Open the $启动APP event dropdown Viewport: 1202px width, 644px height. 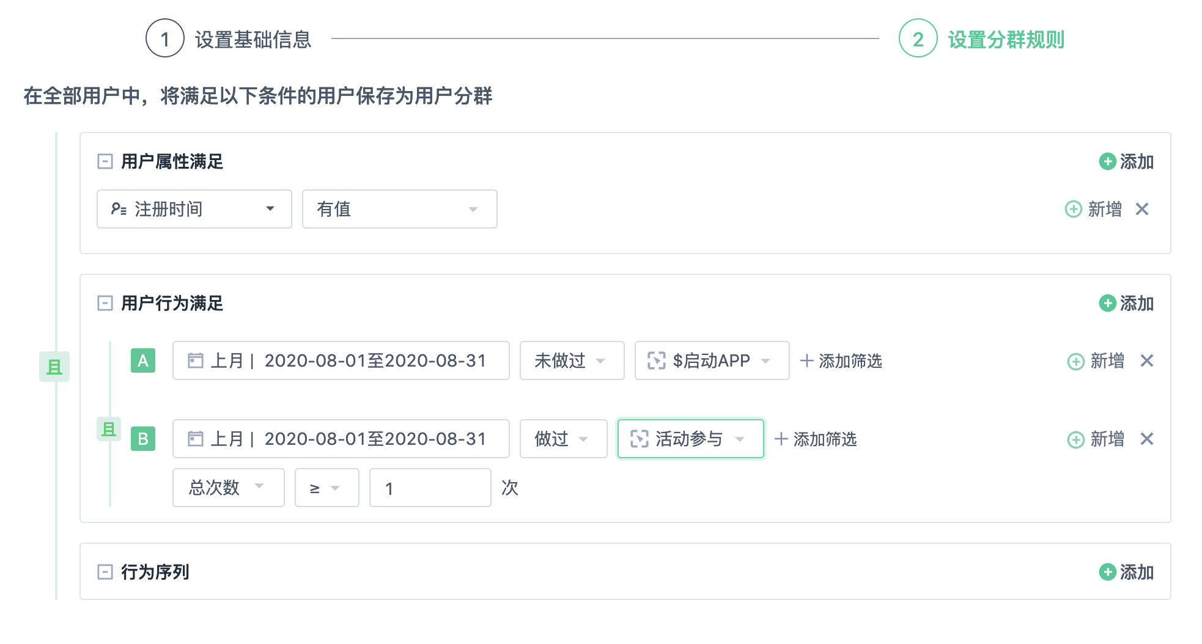712,360
